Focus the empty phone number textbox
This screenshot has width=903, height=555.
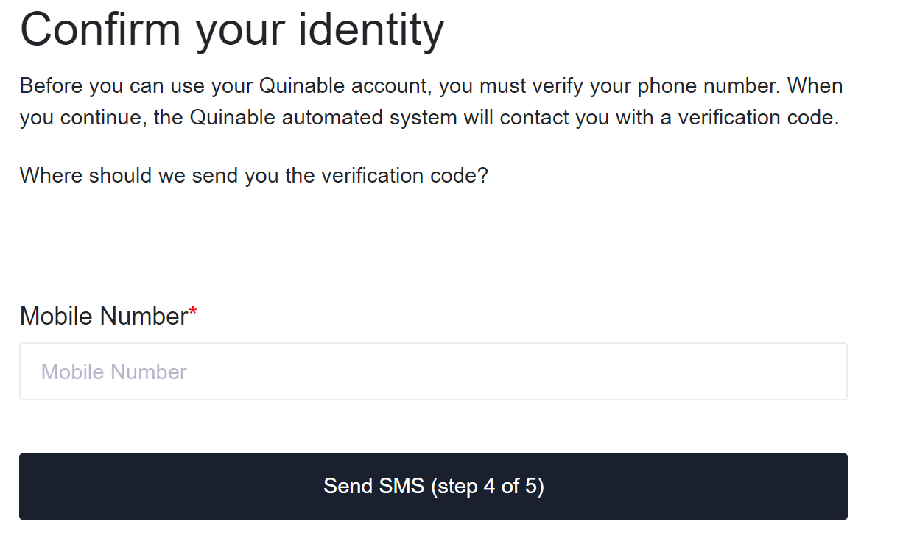pyautogui.click(x=433, y=372)
